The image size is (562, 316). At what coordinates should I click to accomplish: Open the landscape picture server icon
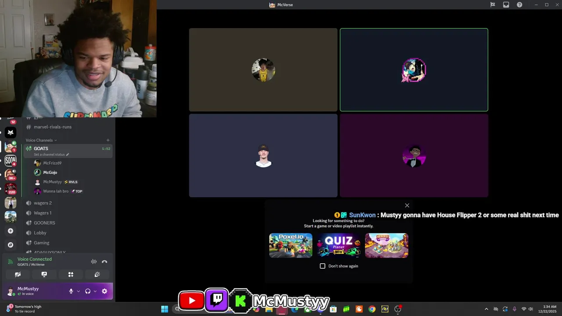[11, 217]
